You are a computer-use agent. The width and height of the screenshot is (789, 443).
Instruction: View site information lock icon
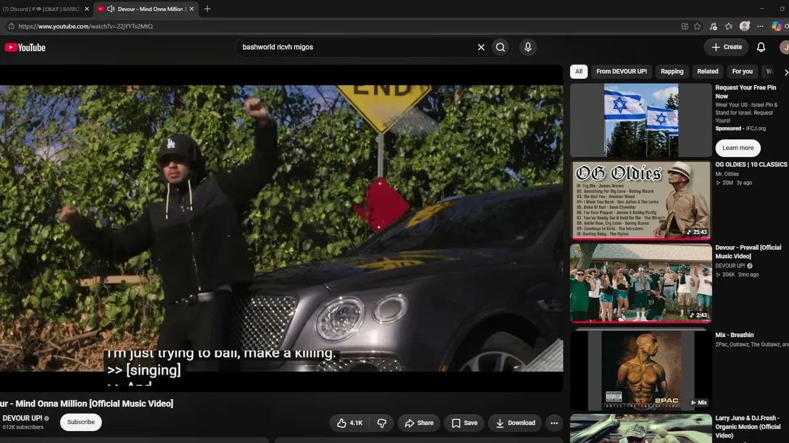point(10,26)
